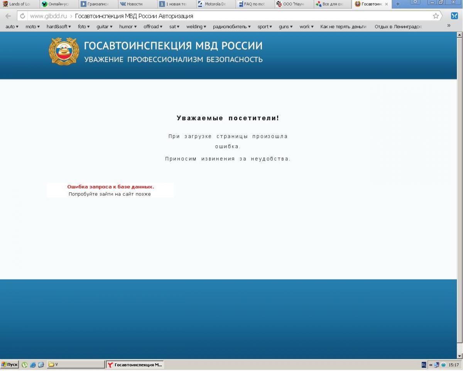Click the Пуск start button

point(10,365)
